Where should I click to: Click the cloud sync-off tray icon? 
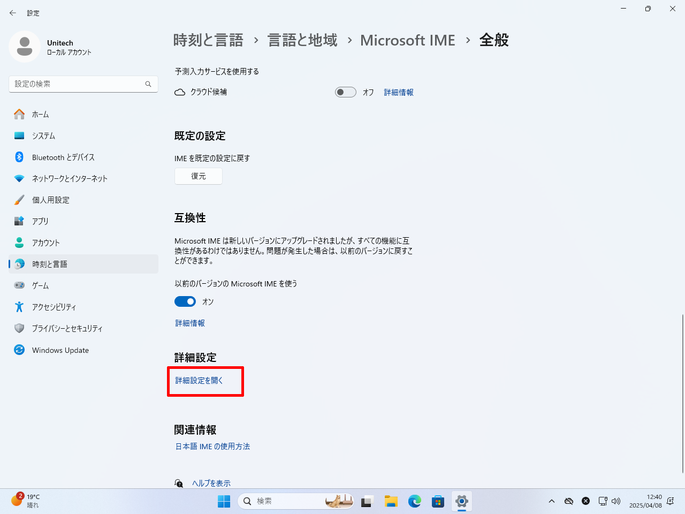[569, 501]
